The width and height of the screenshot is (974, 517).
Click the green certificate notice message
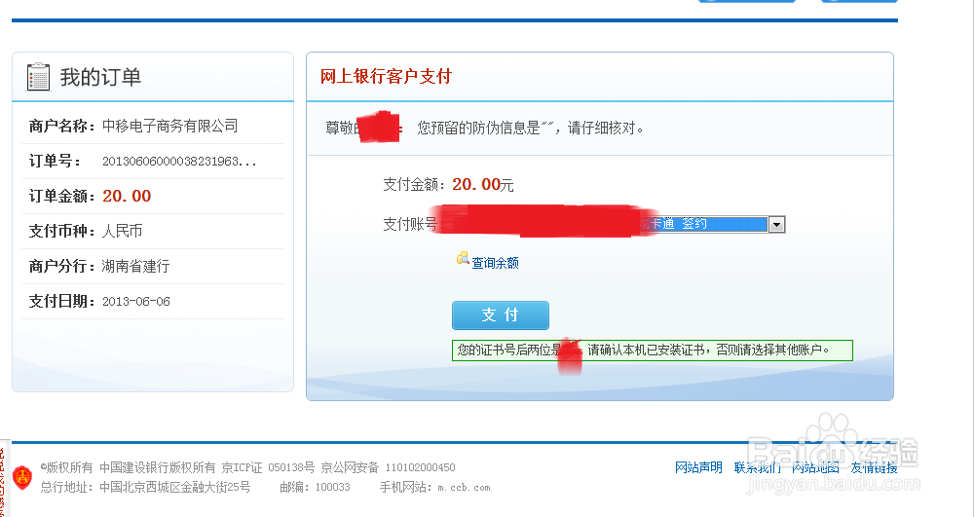653,351
